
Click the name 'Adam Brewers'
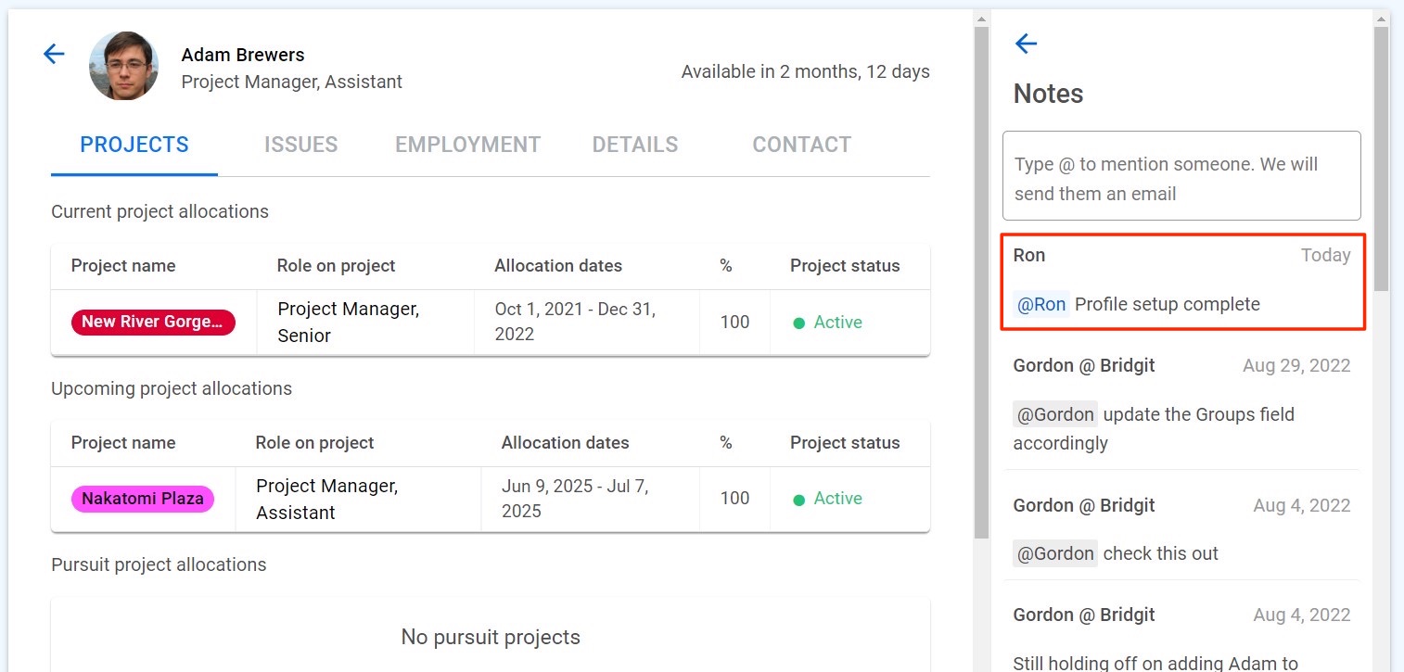click(243, 55)
